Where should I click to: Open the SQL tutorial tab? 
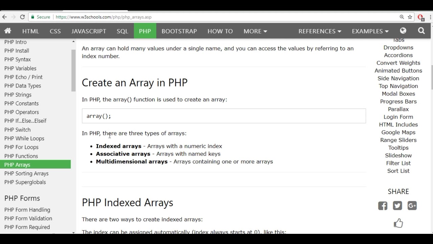click(122, 31)
